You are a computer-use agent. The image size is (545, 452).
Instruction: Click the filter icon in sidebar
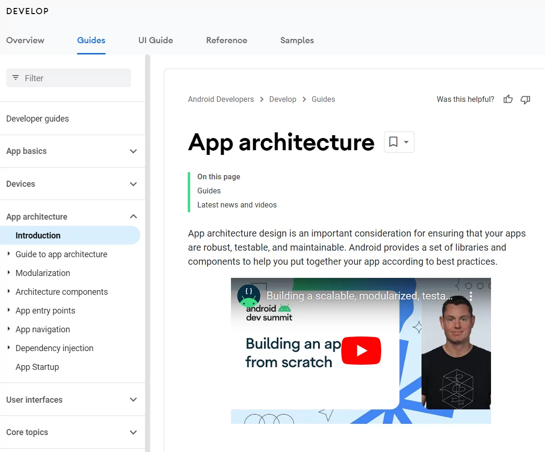click(15, 77)
